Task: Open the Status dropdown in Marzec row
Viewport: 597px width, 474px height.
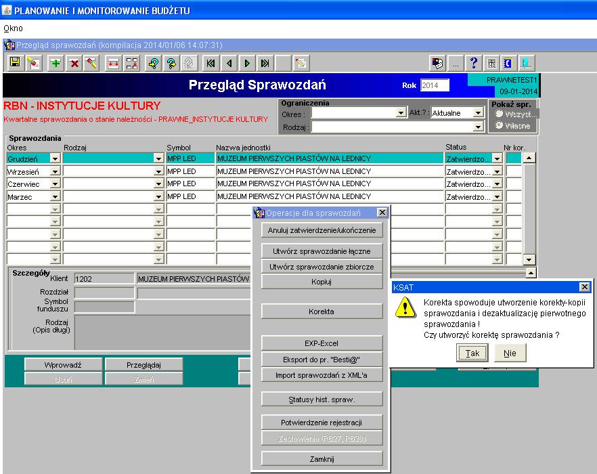Action: coord(497,196)
